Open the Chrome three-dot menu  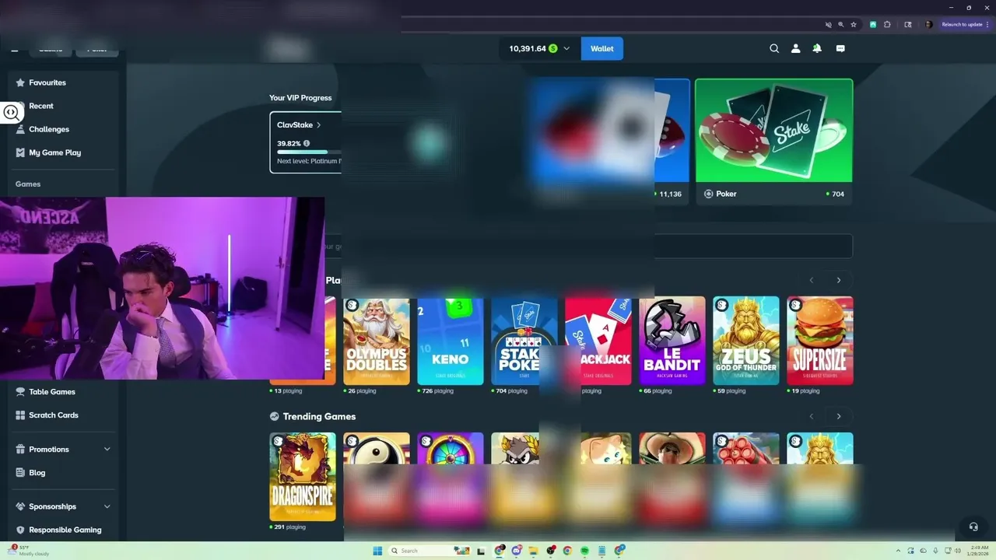click(989, 25)
